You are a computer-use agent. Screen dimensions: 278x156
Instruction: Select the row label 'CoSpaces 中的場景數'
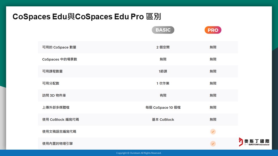tap(60, 59)
